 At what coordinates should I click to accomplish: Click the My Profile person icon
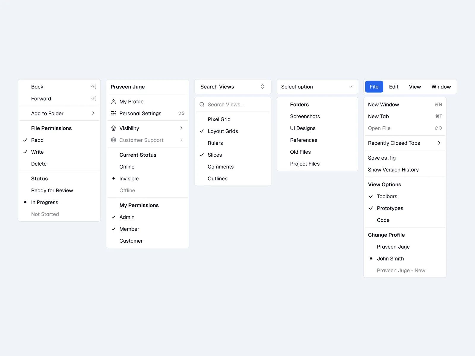[113, 101]
